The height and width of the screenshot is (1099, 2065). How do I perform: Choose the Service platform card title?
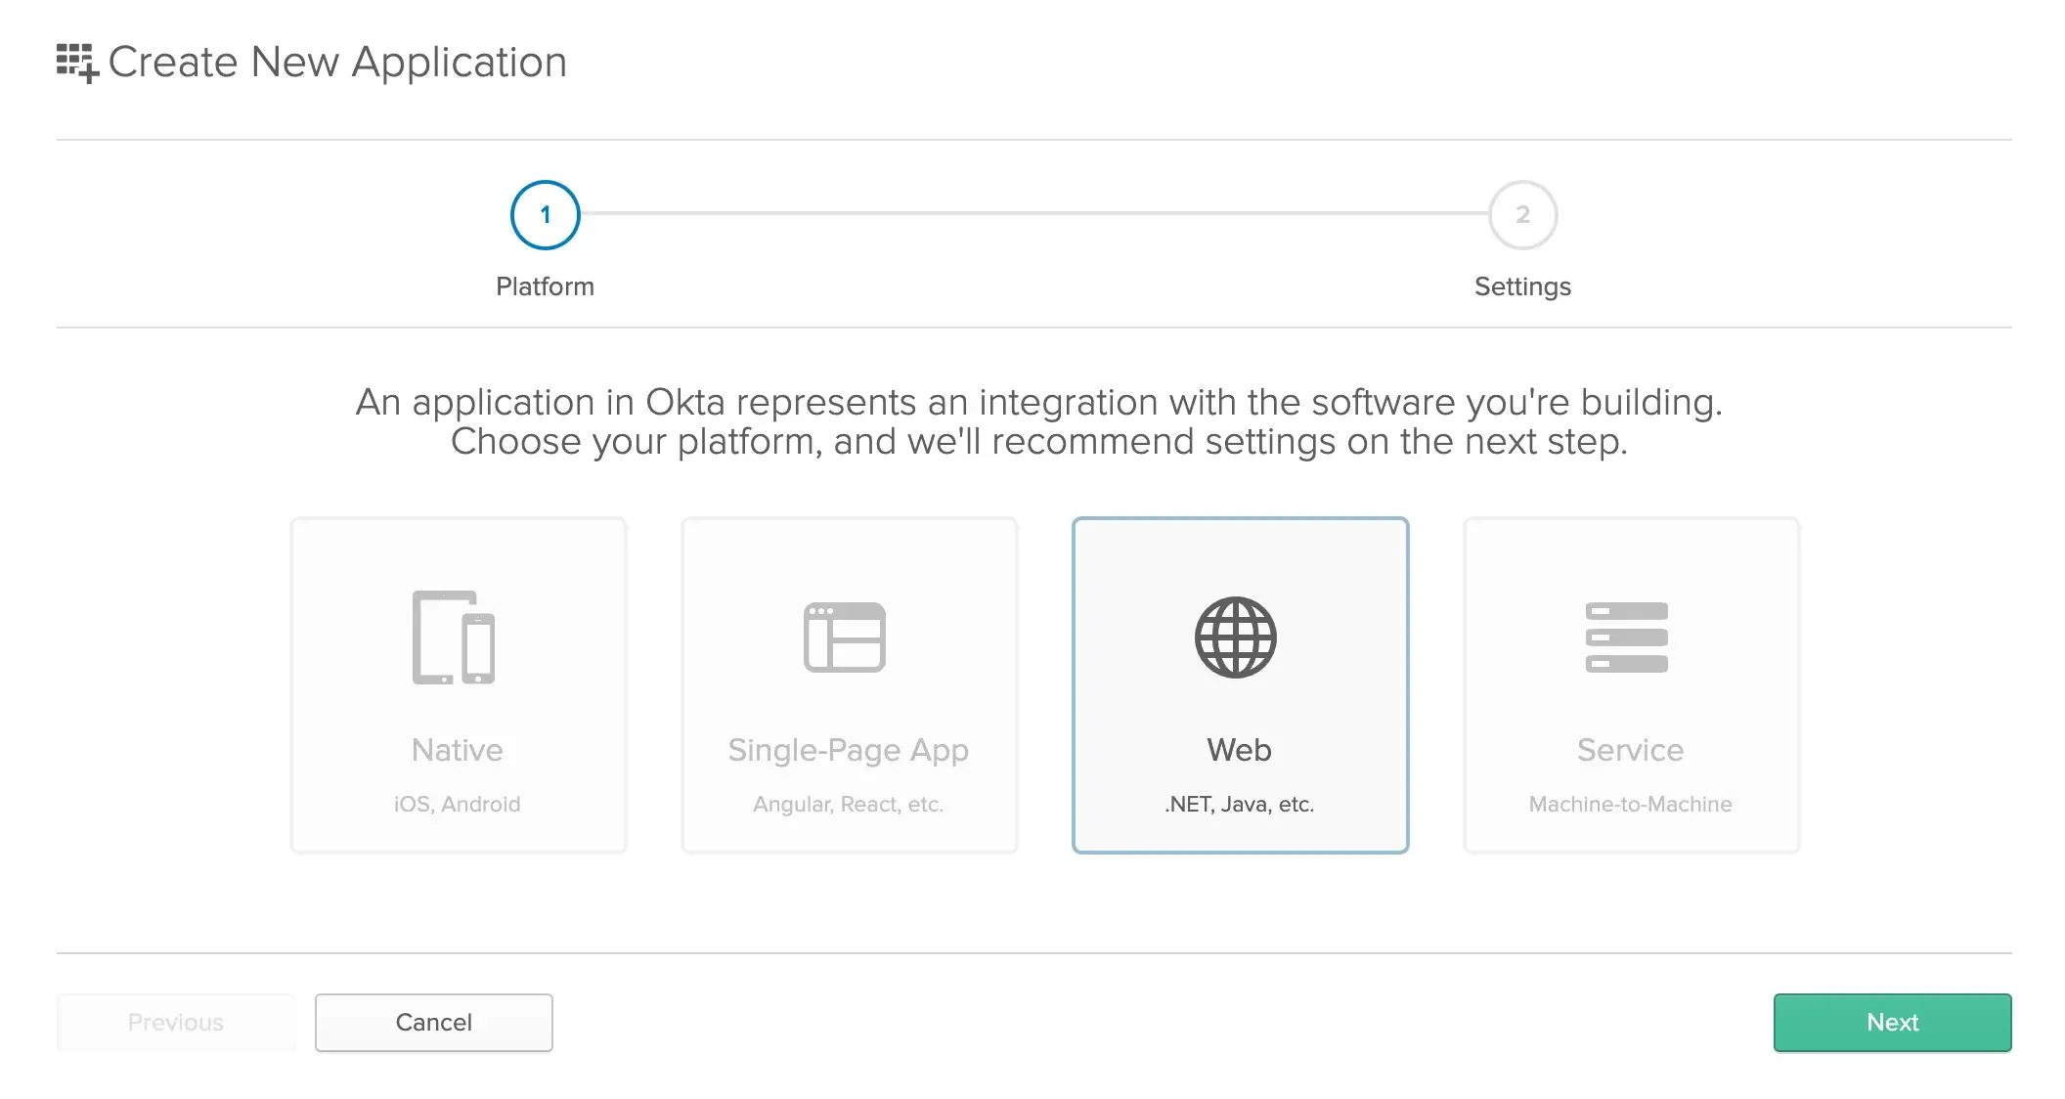pyautogui.click(x=1630, y=750)
